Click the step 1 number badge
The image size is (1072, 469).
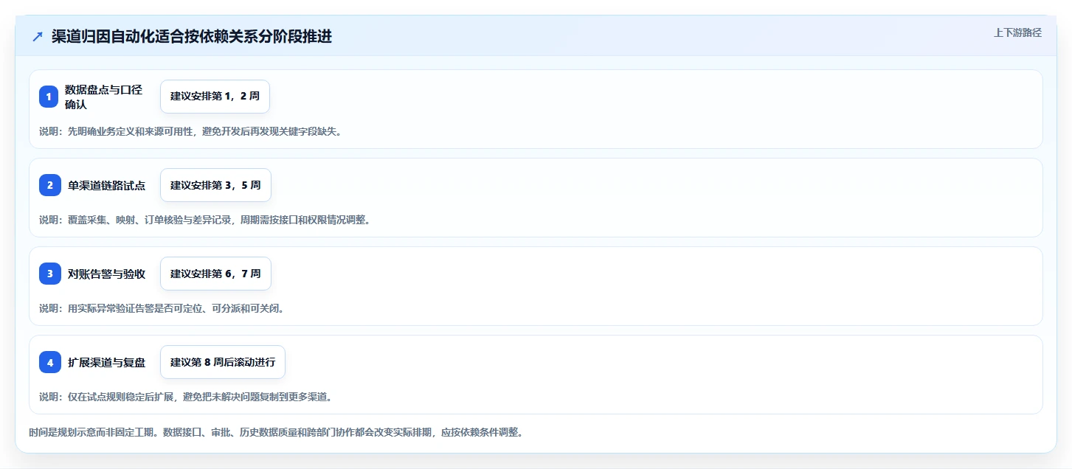49,97
